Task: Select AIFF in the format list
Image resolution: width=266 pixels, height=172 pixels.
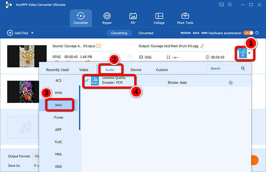Action: (58, 130)
